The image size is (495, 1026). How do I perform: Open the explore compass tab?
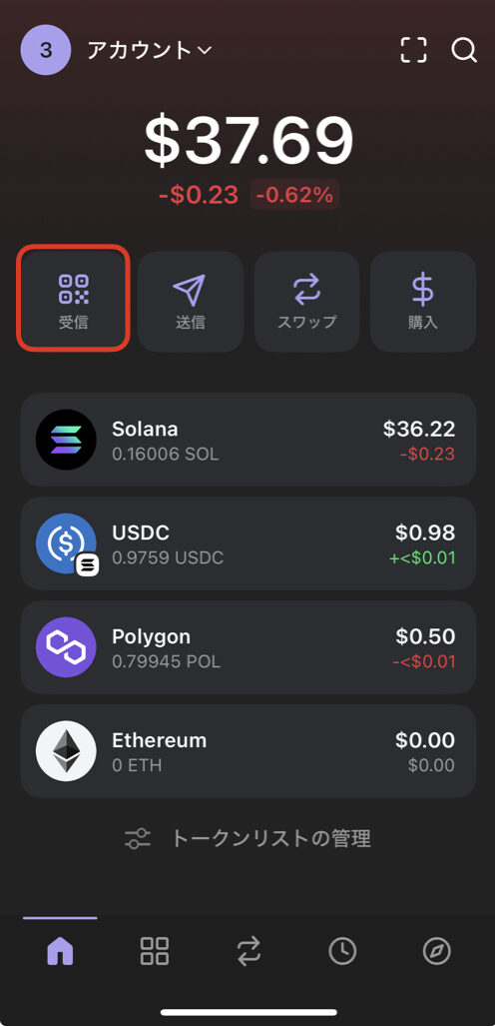pyautogui.click(x=437, y=951)
